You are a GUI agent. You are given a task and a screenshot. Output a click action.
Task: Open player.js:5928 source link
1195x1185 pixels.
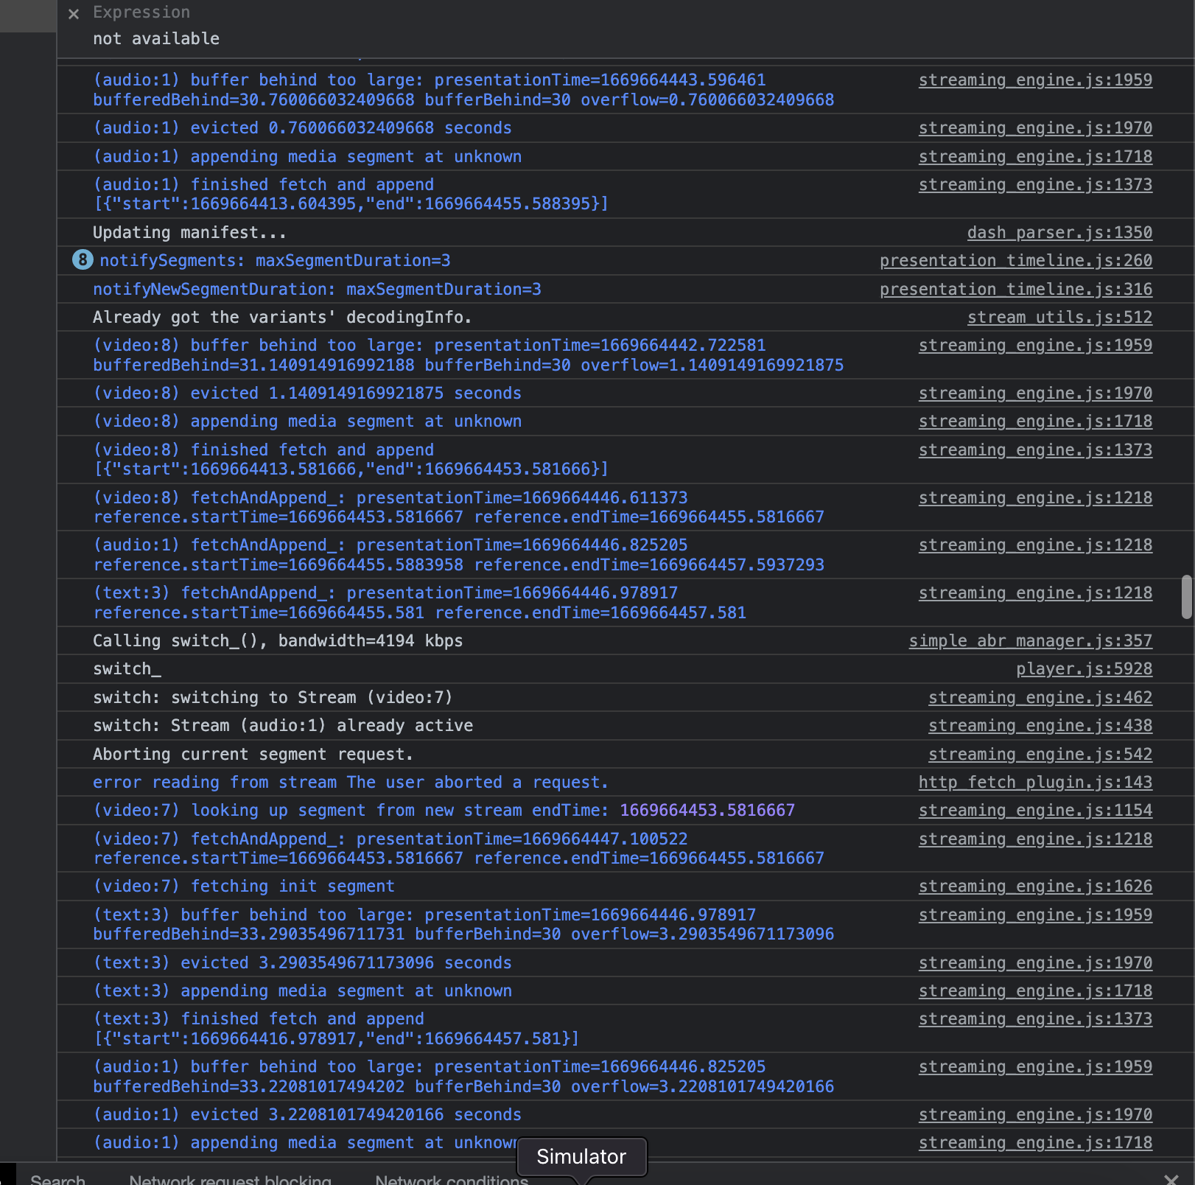pyautogui.click(x=1083, y=668)
